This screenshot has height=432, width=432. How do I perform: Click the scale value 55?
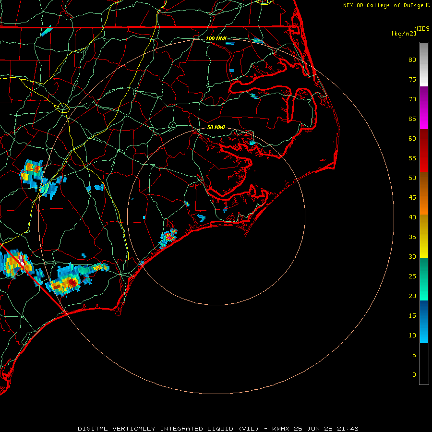coord(412,158)
